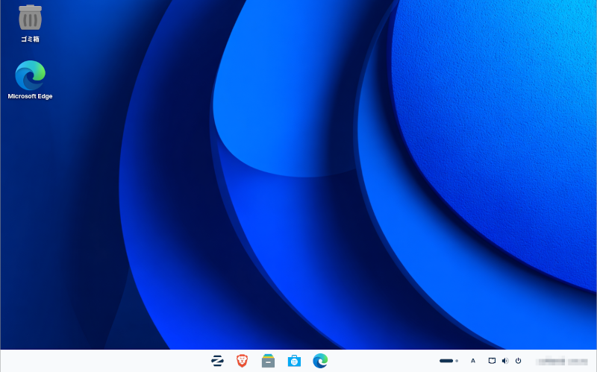Select the active workspace pill indicator

446,361
